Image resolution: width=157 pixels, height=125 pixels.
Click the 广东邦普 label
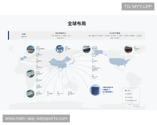[x=50, y=94]
